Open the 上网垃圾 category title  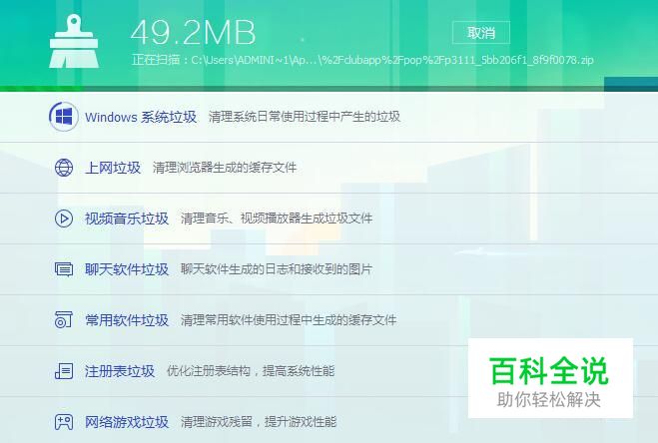coord(113,168)
